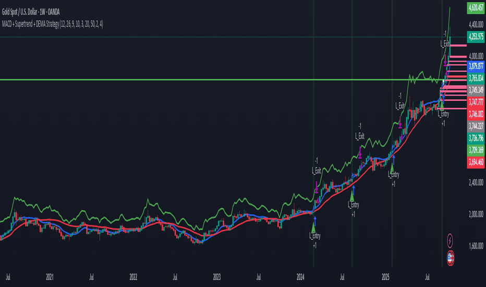Click the 4,253.975 price label on the axis
The width and height of the screenshot is (486, 287).
tap(475, 37)
